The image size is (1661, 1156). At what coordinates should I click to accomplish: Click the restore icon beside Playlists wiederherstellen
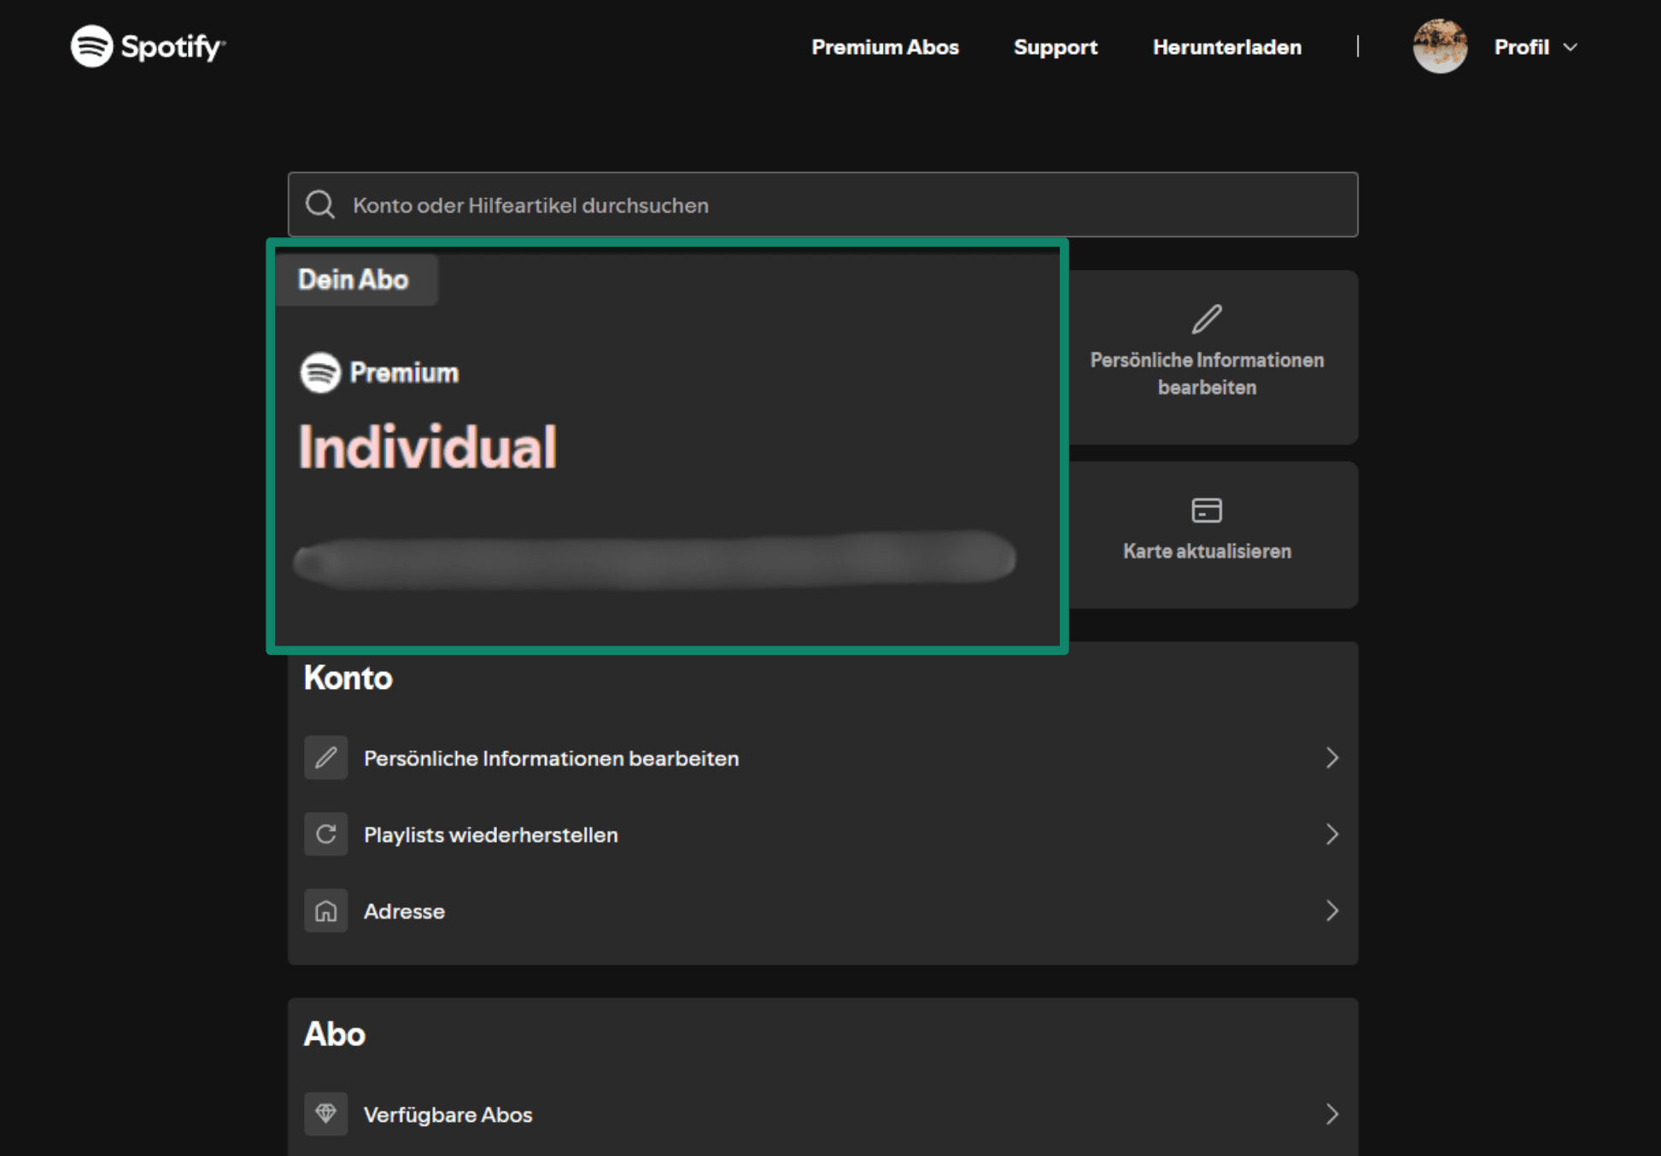coord(325,834)
